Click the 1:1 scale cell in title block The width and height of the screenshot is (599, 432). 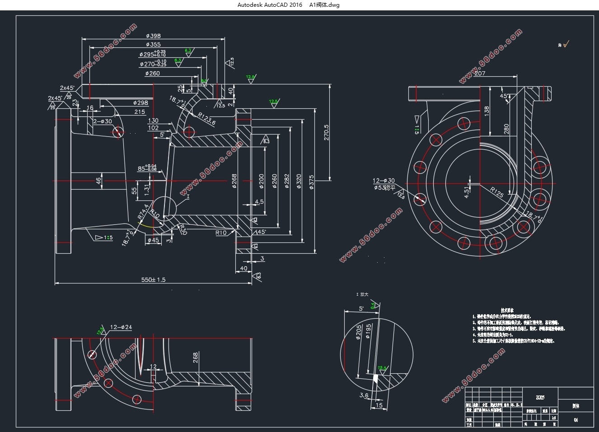[x=554, y=418]
